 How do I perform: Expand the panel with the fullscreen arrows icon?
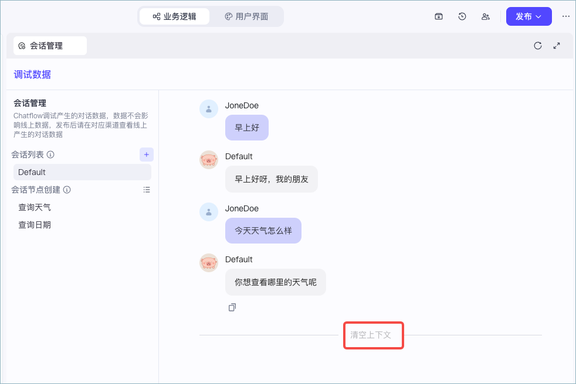(x=557, y=46)
